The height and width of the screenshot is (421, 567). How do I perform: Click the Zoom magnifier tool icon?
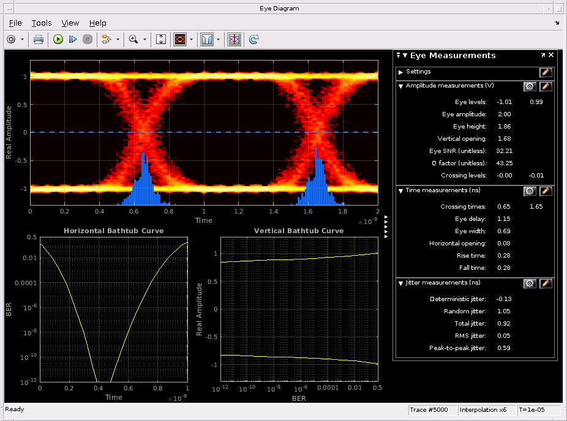pyautogui.click(x=133, y=39)
